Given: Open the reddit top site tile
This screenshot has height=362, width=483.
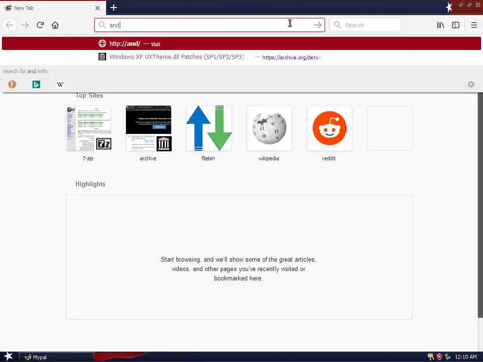Looking at the screenshot, I should point(330,128).
